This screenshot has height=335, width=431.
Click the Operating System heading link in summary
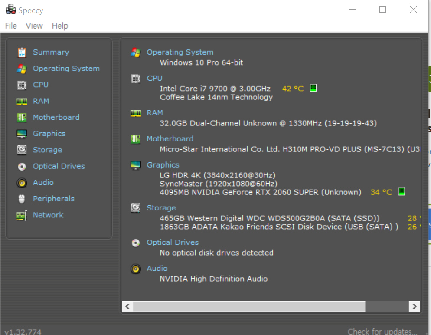(x=180, y=52)
